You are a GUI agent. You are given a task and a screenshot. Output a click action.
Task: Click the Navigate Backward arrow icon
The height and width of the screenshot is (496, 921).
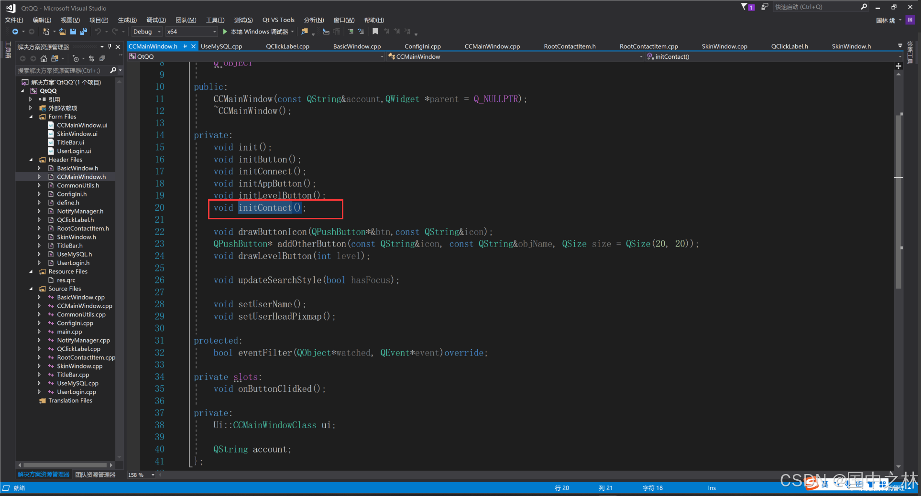pos(15,32)
